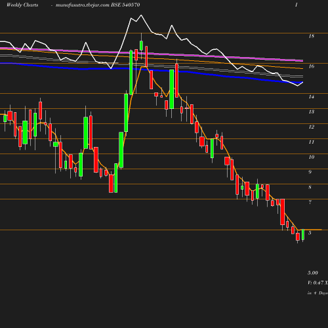Image resolution: width=328 pixels, height=328 pixels.
Task: Click price axis label 9
Action: [x=310, y=172]
